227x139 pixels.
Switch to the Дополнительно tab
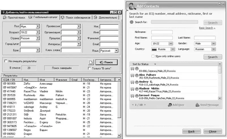[105, 18]
